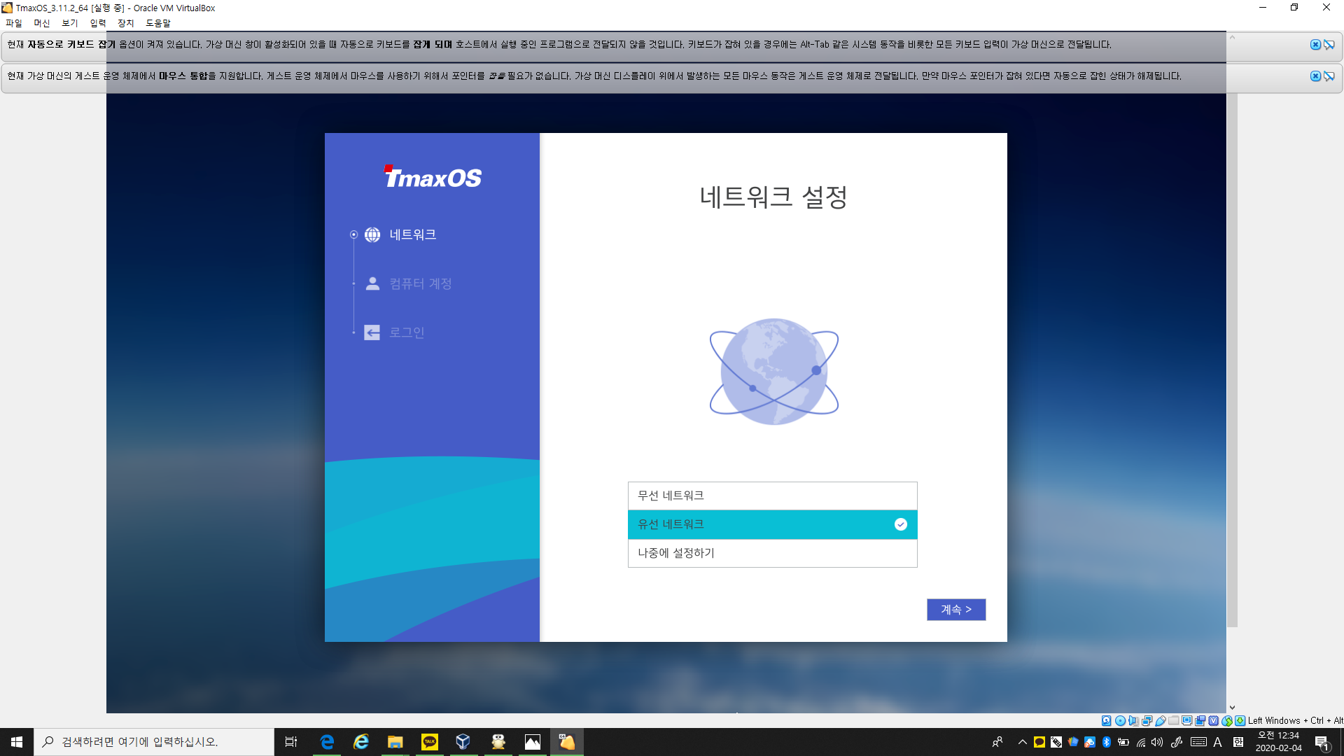Screen dimensions: 1344x756
Task: Select the 유선 네트워크 option
Action: [772, 524]
